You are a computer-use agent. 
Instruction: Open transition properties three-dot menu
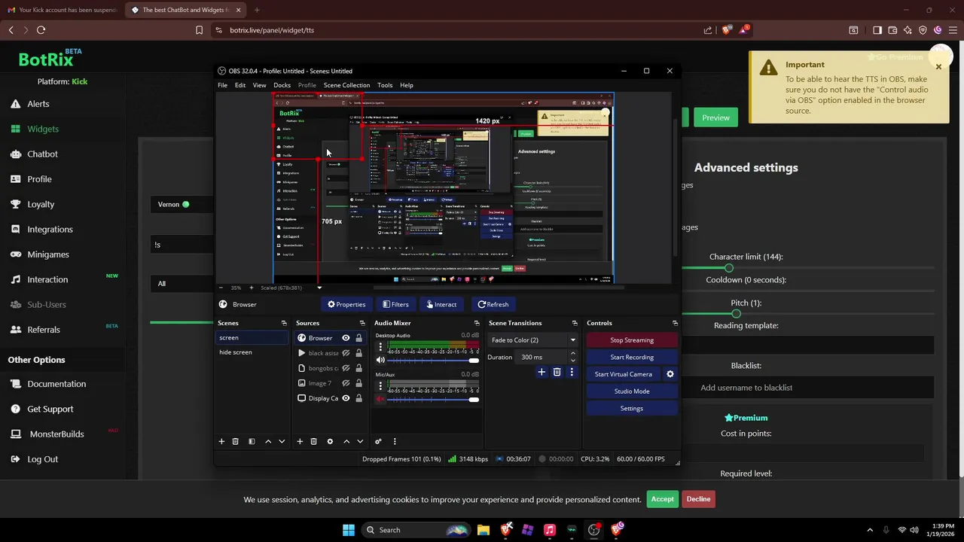tap(572, 372)
